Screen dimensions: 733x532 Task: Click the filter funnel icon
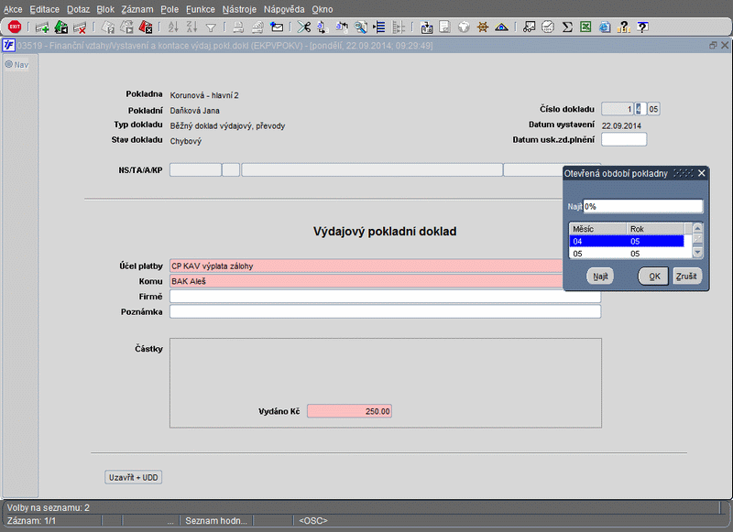point(211,28)
